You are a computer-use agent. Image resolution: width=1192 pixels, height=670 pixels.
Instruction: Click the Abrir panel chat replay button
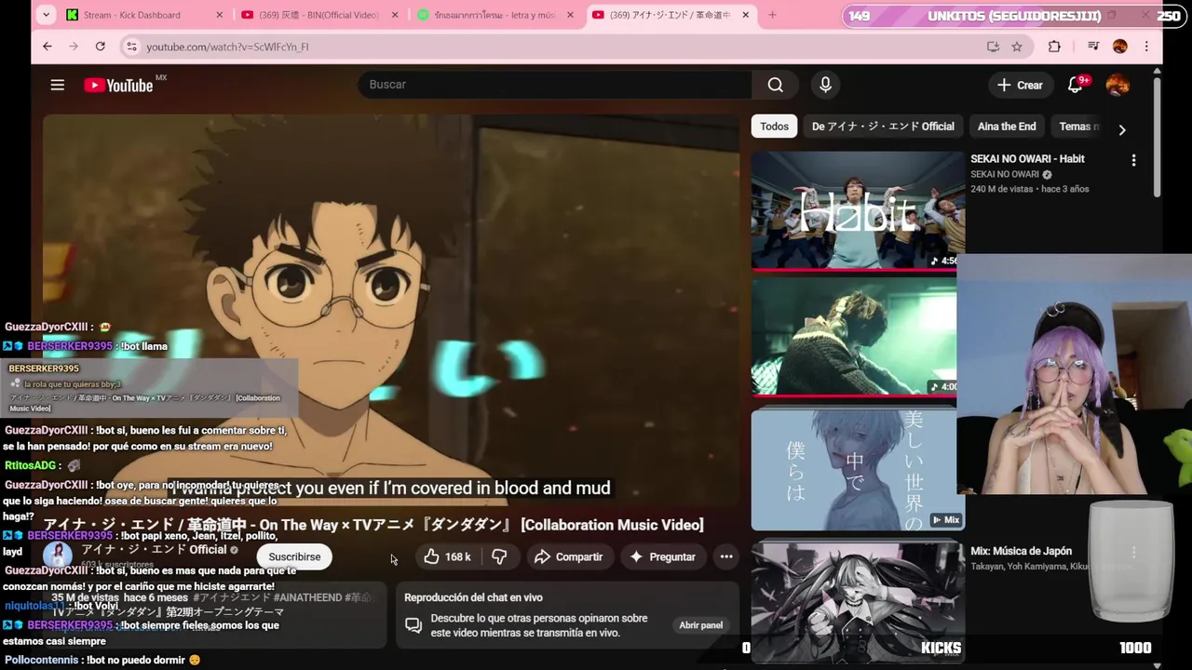coord(700,625)
